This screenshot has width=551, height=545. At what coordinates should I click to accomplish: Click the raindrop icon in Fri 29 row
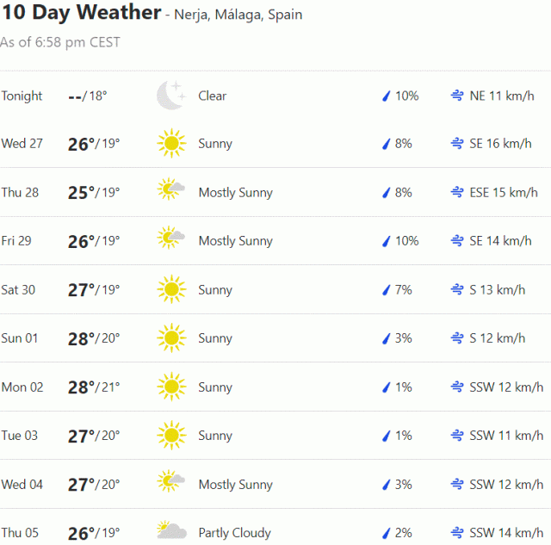click(x=387, y=241)
